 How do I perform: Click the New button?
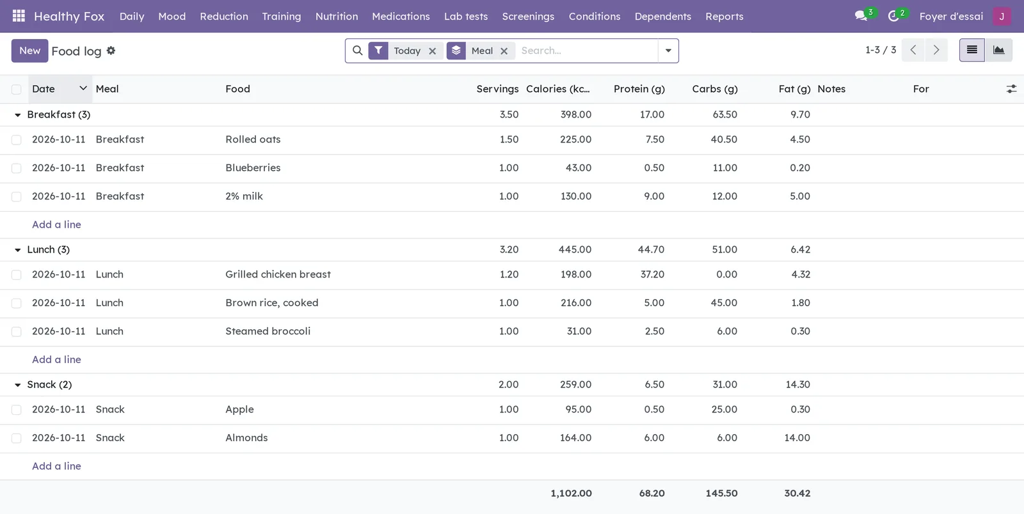(29, 51)
